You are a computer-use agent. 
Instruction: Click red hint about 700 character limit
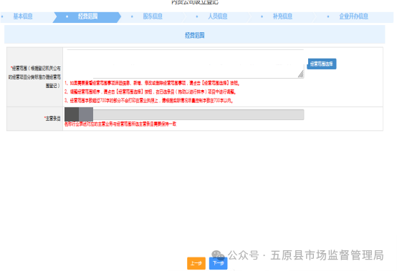pos(148,101)
